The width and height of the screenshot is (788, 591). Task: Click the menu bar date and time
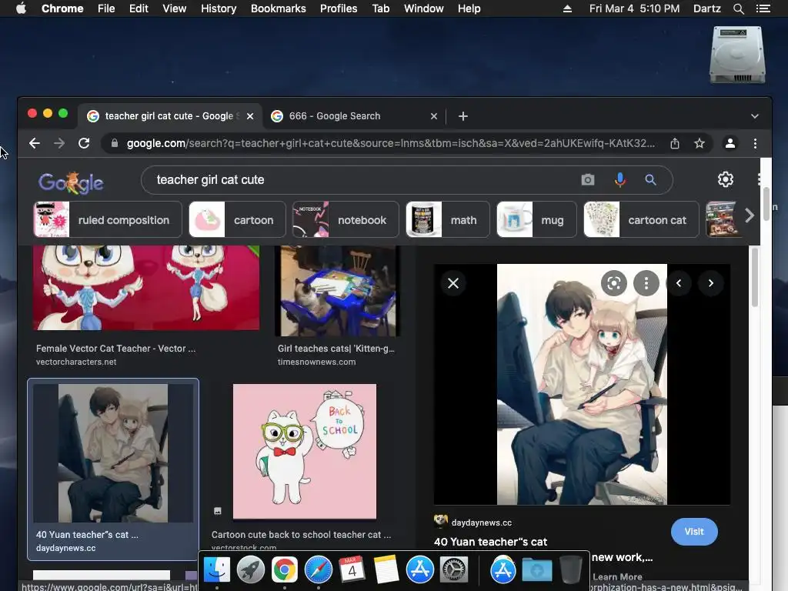coord(634,8)
